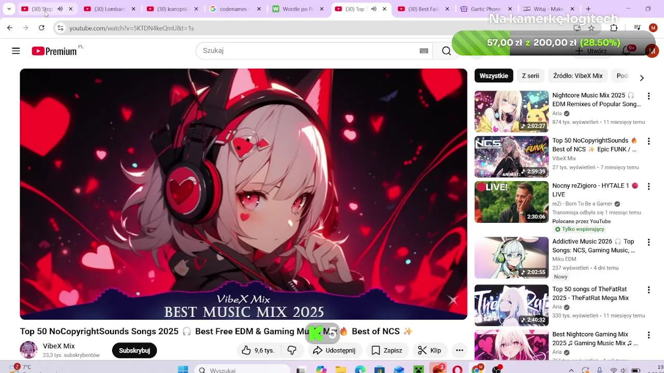This screenshot has width=664, height=373.
Task: Open options for Addictive Music 2026 video
Action: point(648,242)
